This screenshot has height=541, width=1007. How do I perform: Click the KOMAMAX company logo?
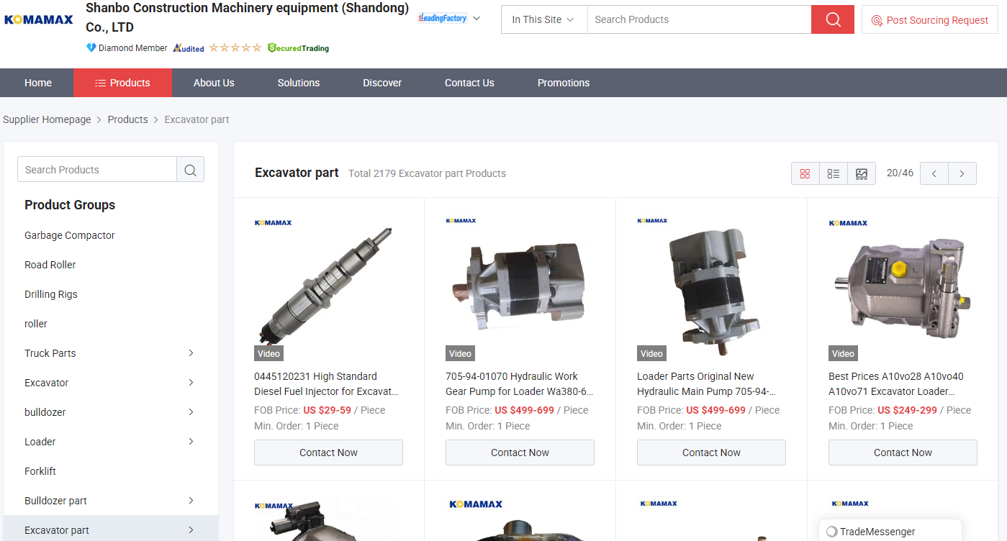(x=39, y=19)
